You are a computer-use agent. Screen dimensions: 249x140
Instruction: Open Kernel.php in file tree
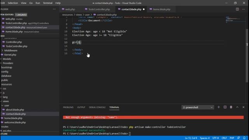coord(30,55)
